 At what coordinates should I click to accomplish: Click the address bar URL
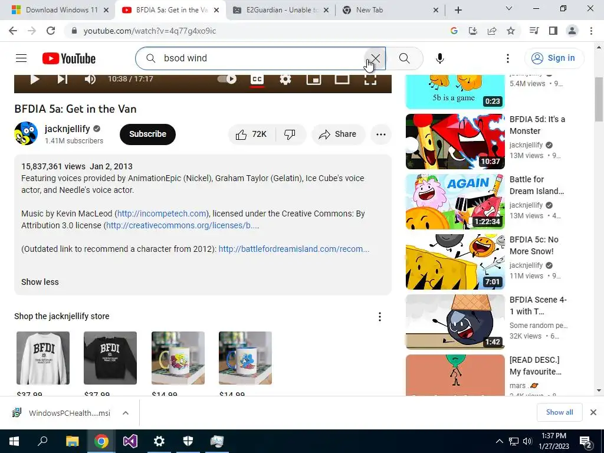pyautogui.click(x=149, y=31)
